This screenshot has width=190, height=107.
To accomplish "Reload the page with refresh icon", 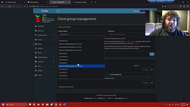I will (x=9, y=7).
